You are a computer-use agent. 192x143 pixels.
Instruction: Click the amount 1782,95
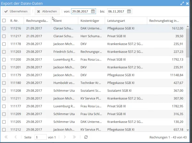point(177,106)
